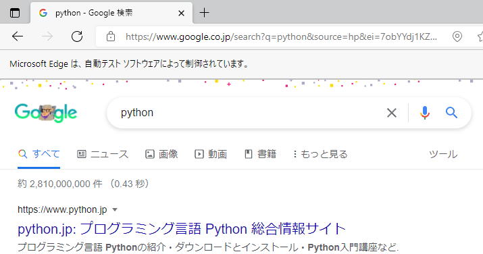Open the tab actions menu icon

tap(15, 13)
